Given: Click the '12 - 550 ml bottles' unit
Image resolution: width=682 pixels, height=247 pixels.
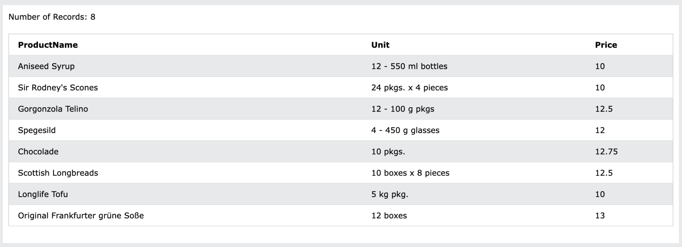Looking at the screenshot, I should [x=409, y=66].
